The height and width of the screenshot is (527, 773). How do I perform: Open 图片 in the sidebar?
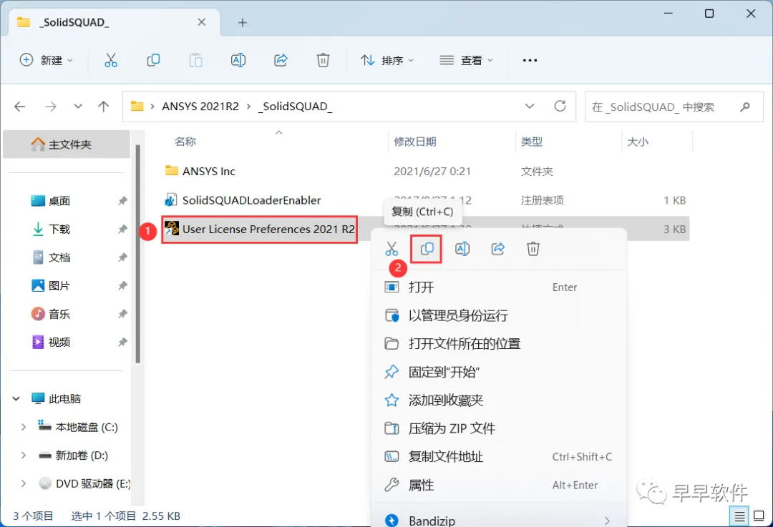coord(59,285)
